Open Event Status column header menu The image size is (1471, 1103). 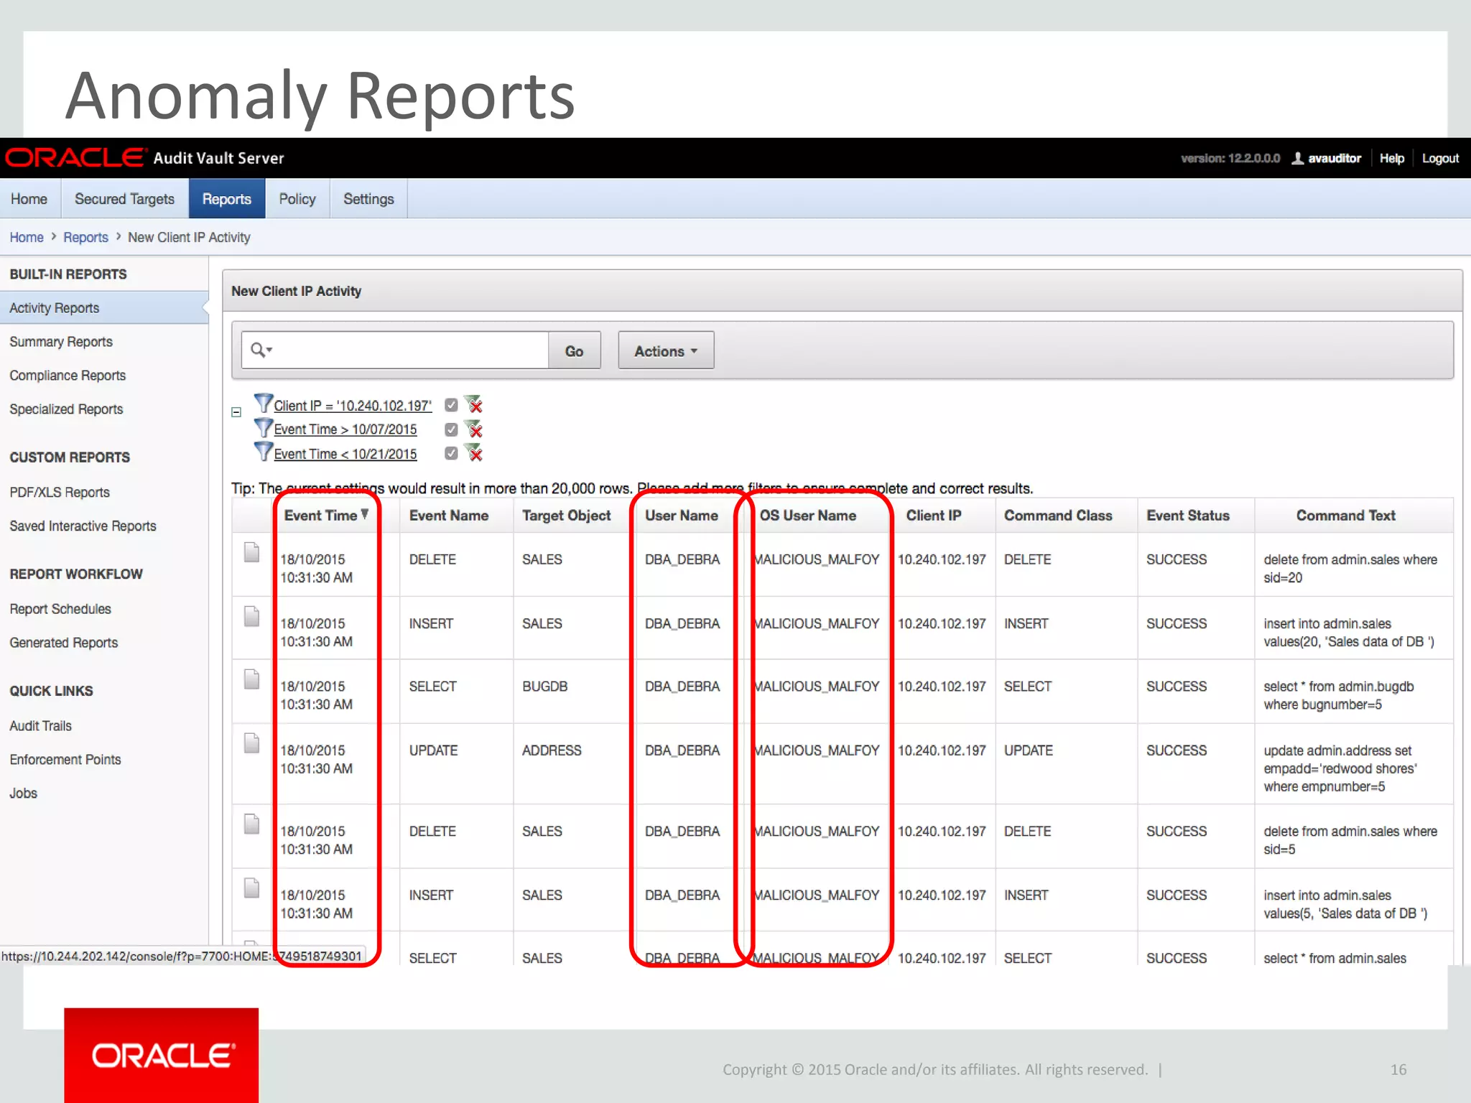[1188, 516]
